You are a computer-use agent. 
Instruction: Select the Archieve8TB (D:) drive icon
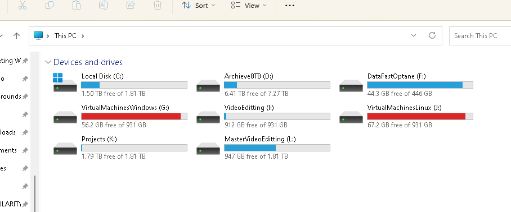[208, 86]
